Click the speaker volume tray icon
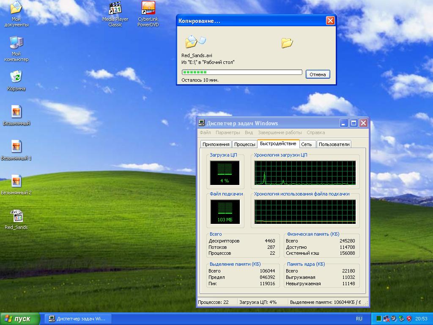 click(x=394, y=319)
